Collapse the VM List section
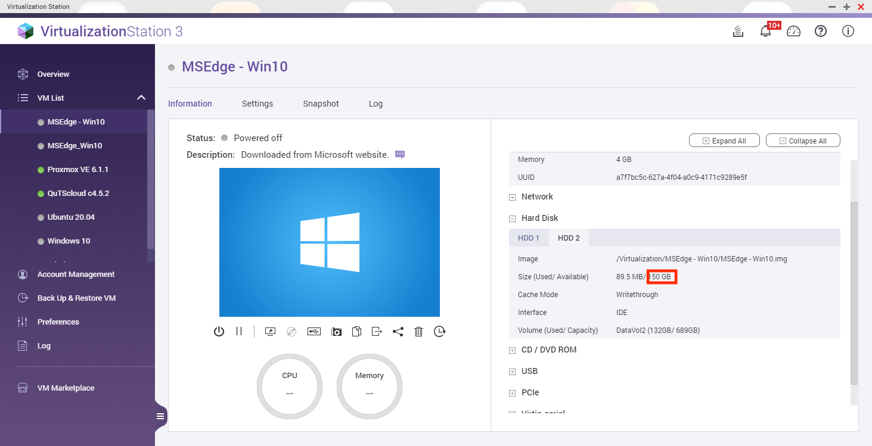Screen dimensions: 872x446 click(141, 98)
